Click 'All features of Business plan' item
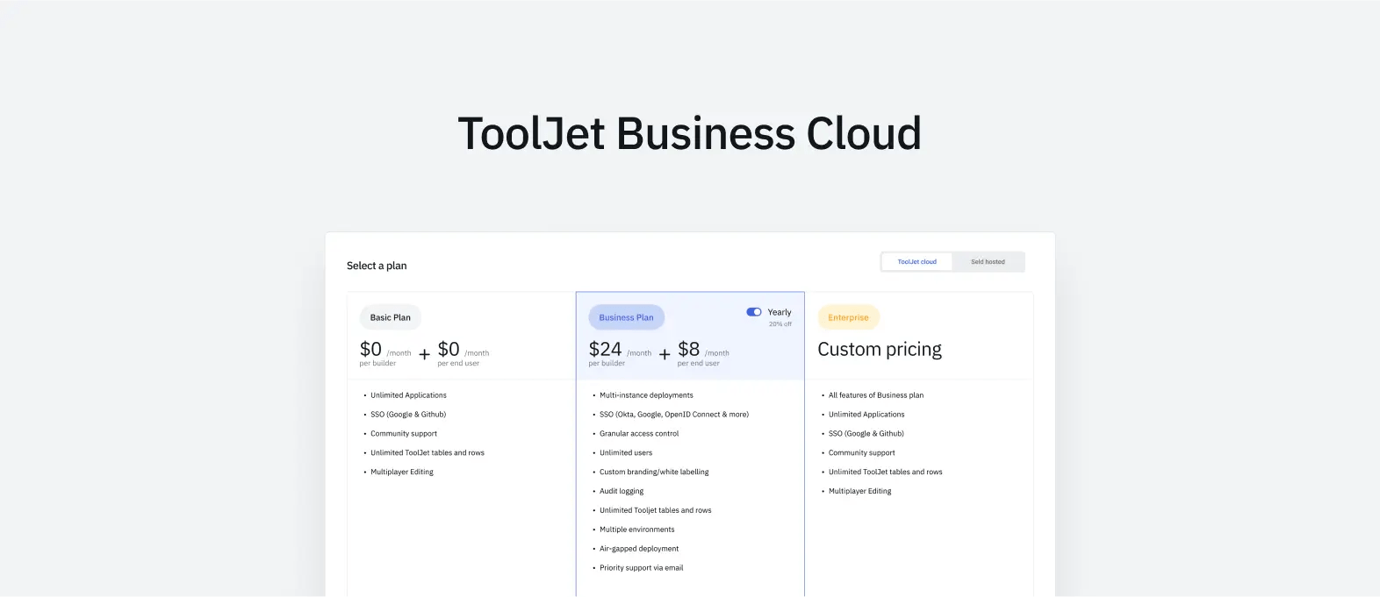 pos(876,395)
